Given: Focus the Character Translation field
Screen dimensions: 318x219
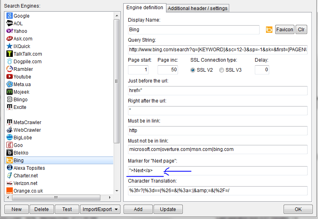Looking at the screenshot, I should tap(218, 191).
